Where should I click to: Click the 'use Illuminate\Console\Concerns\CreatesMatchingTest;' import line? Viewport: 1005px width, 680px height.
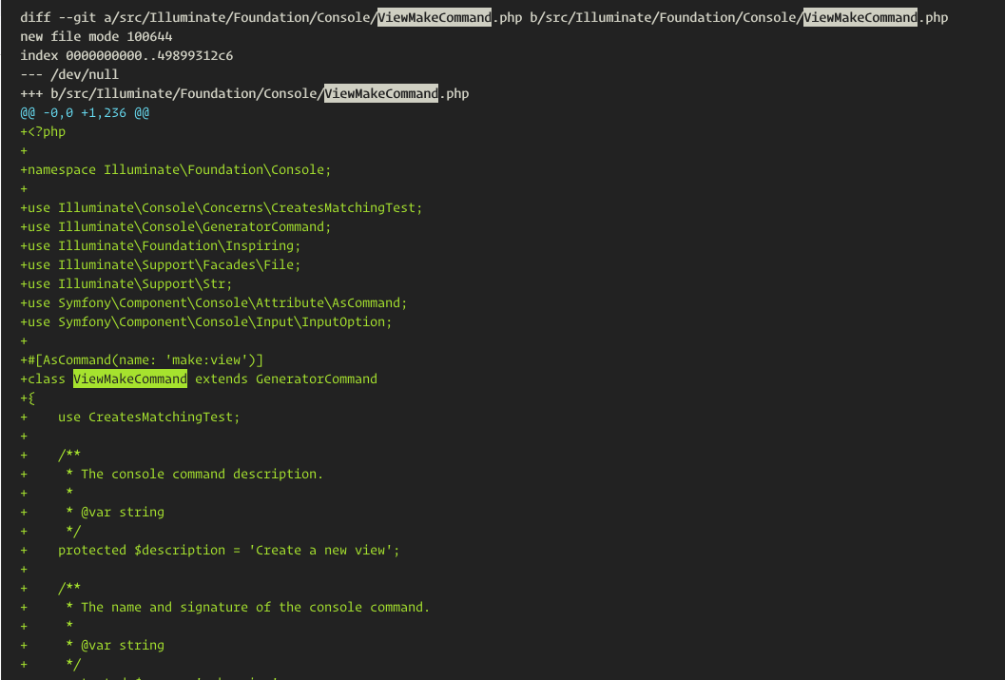pos(222,207)
